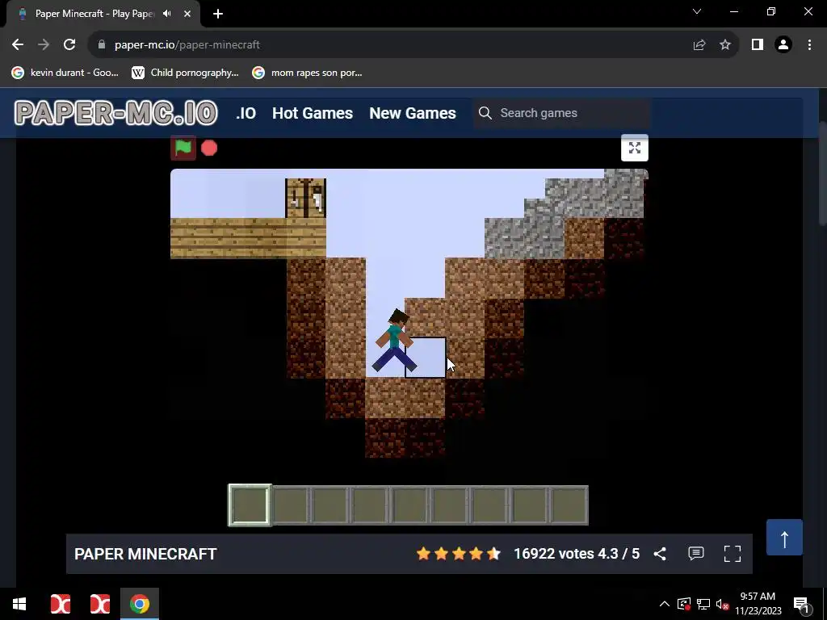Open the Chrome side panel icon

[x=758, y=45]
